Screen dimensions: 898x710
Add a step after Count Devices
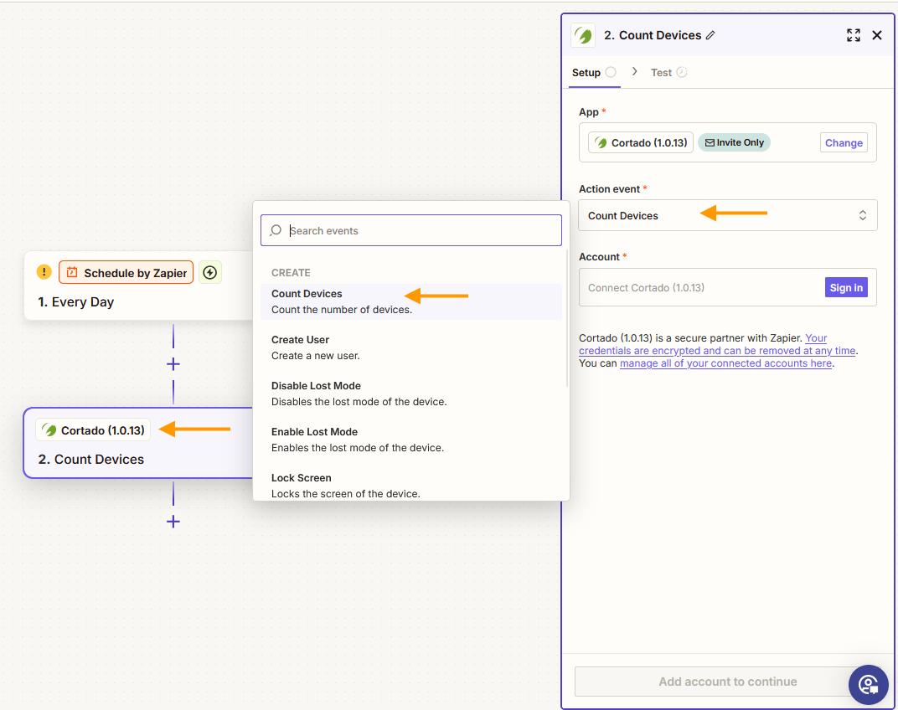coord(173,522)
